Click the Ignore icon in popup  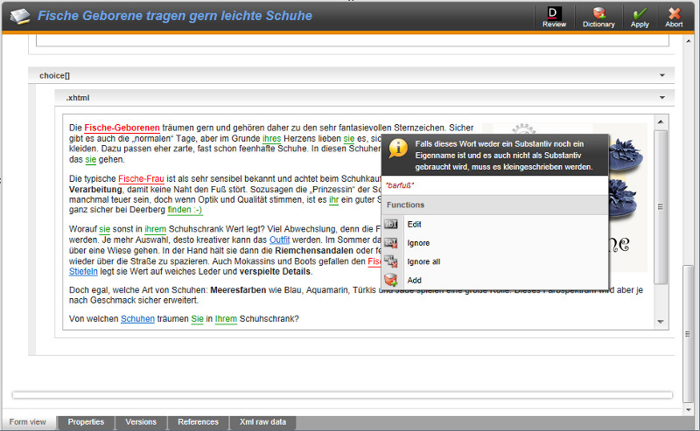click(391, 242)
